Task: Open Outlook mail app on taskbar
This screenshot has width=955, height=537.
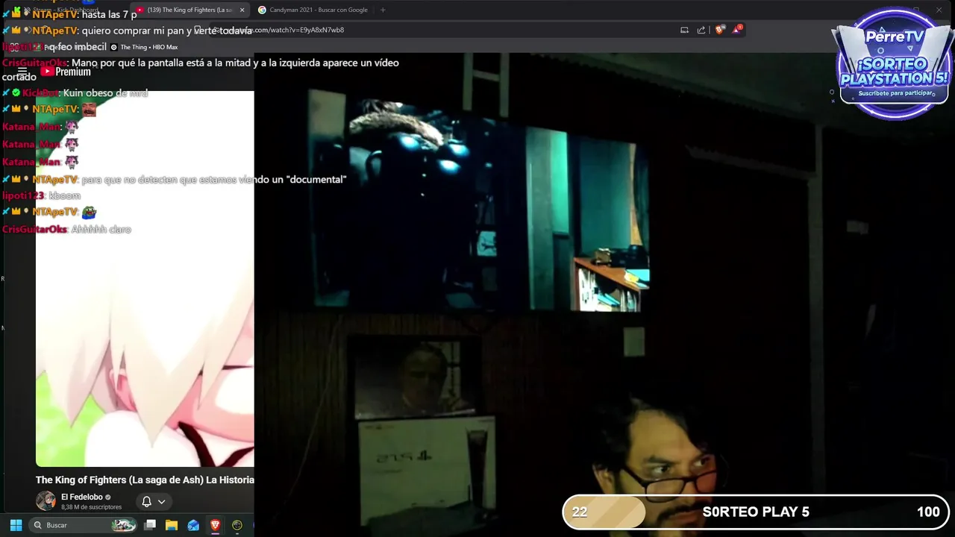Action: (193, 525)
